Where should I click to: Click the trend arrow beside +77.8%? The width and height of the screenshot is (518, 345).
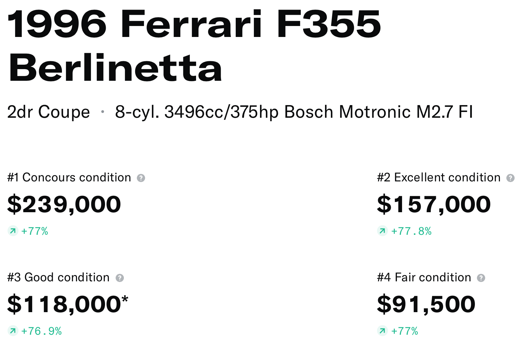382,231
